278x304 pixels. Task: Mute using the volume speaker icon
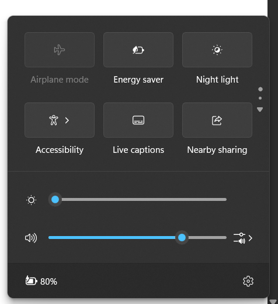tap(31, 238)
